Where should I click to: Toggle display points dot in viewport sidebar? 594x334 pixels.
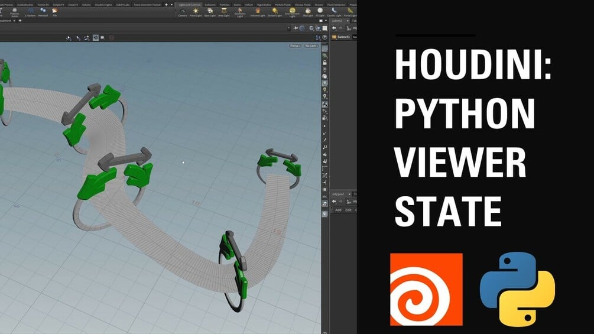(x=324, y=126)
